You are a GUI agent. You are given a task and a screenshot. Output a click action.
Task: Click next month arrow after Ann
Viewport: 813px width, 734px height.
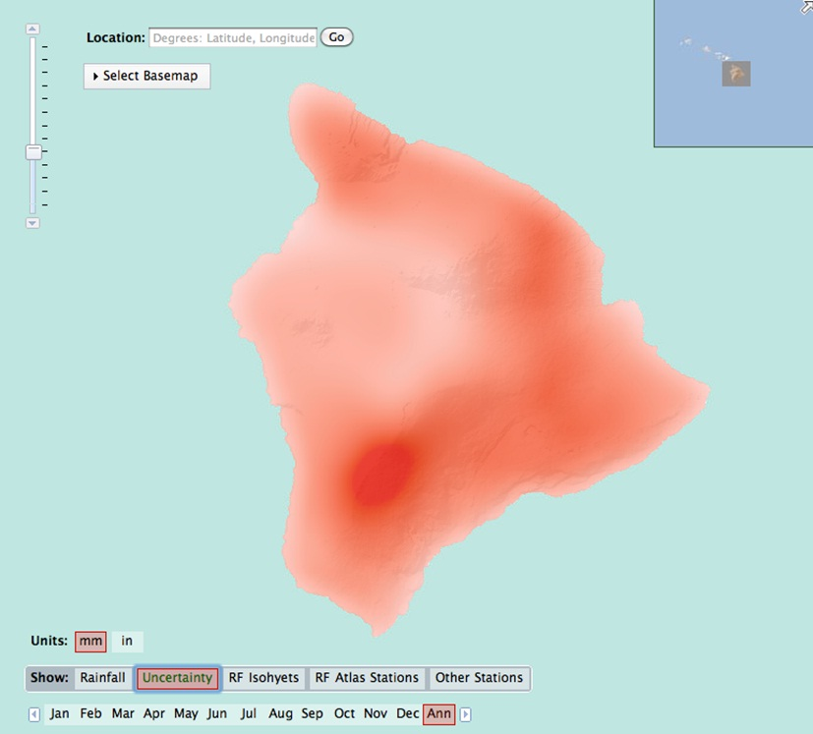pyautogui.click(x=466, y=714)
